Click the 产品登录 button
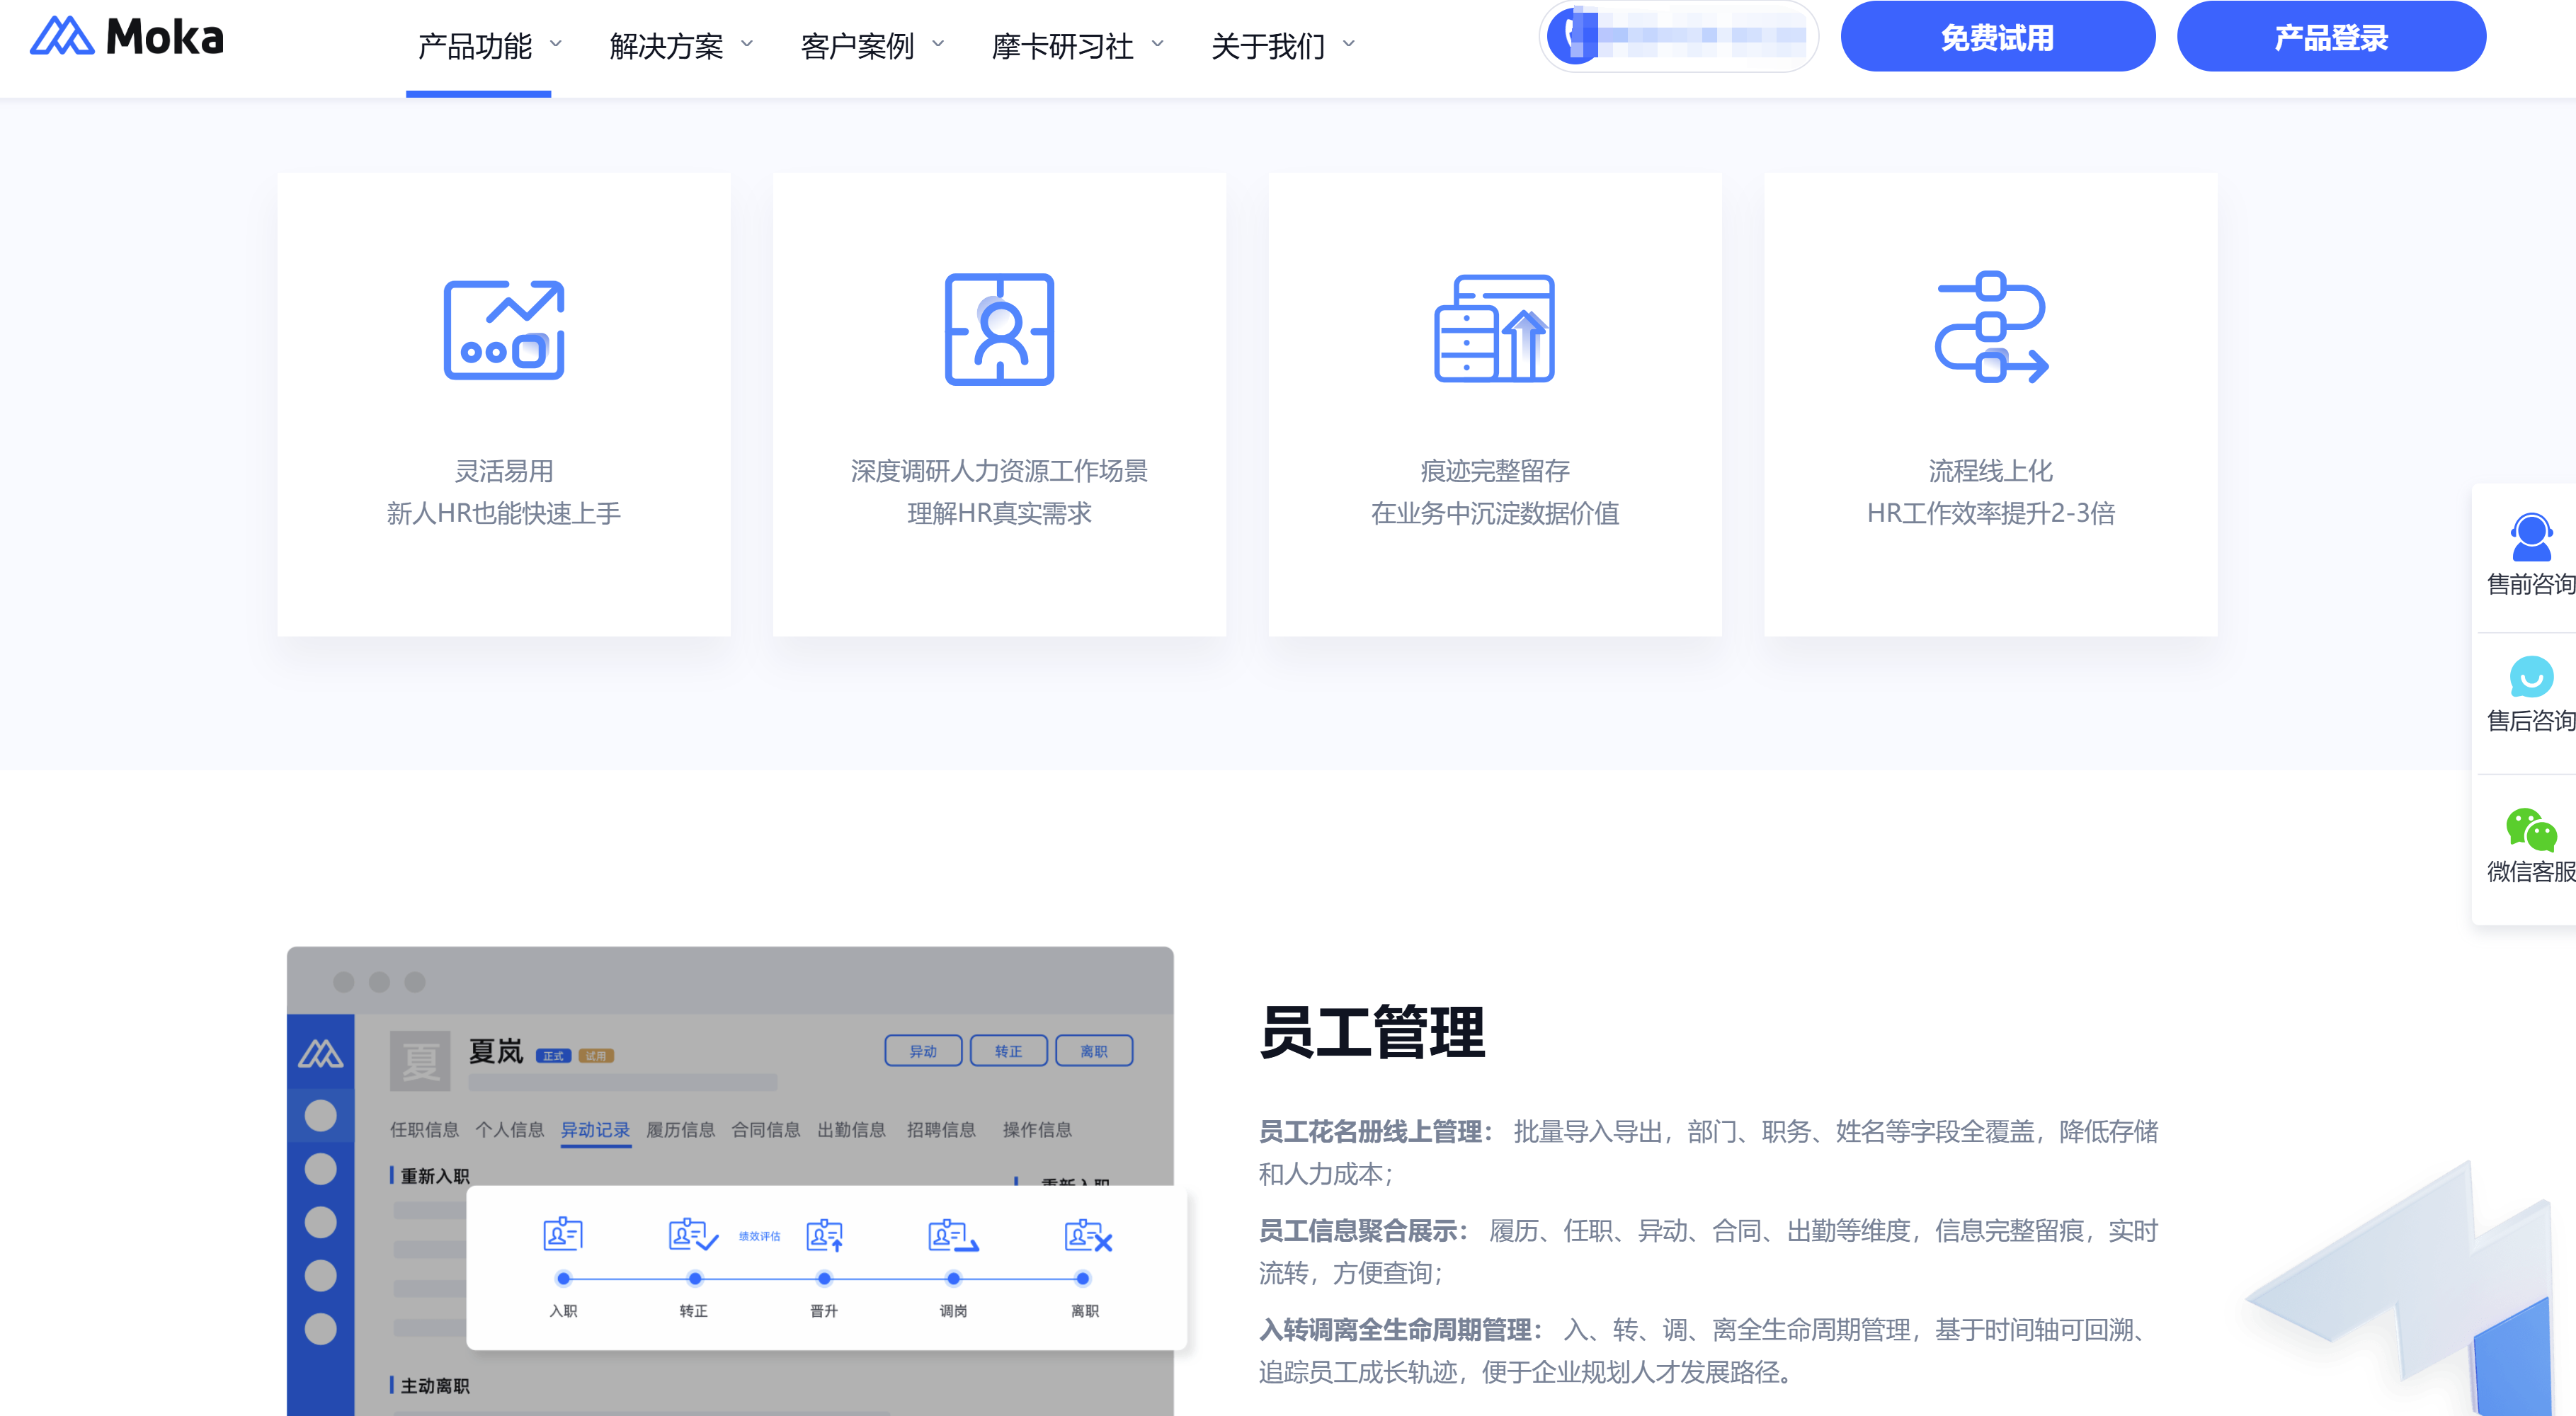2576x1416 pixels. click(2331, 38)
